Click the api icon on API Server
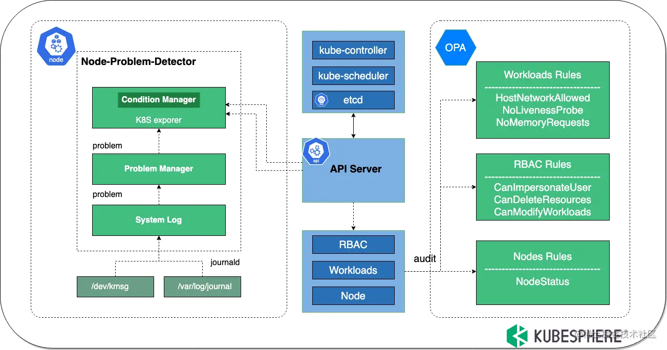The width and height of the screenshot is (667, 350). pos(316,151)
